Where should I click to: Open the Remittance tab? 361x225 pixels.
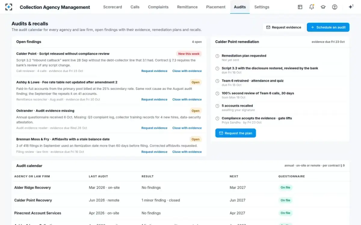point(187,7)
